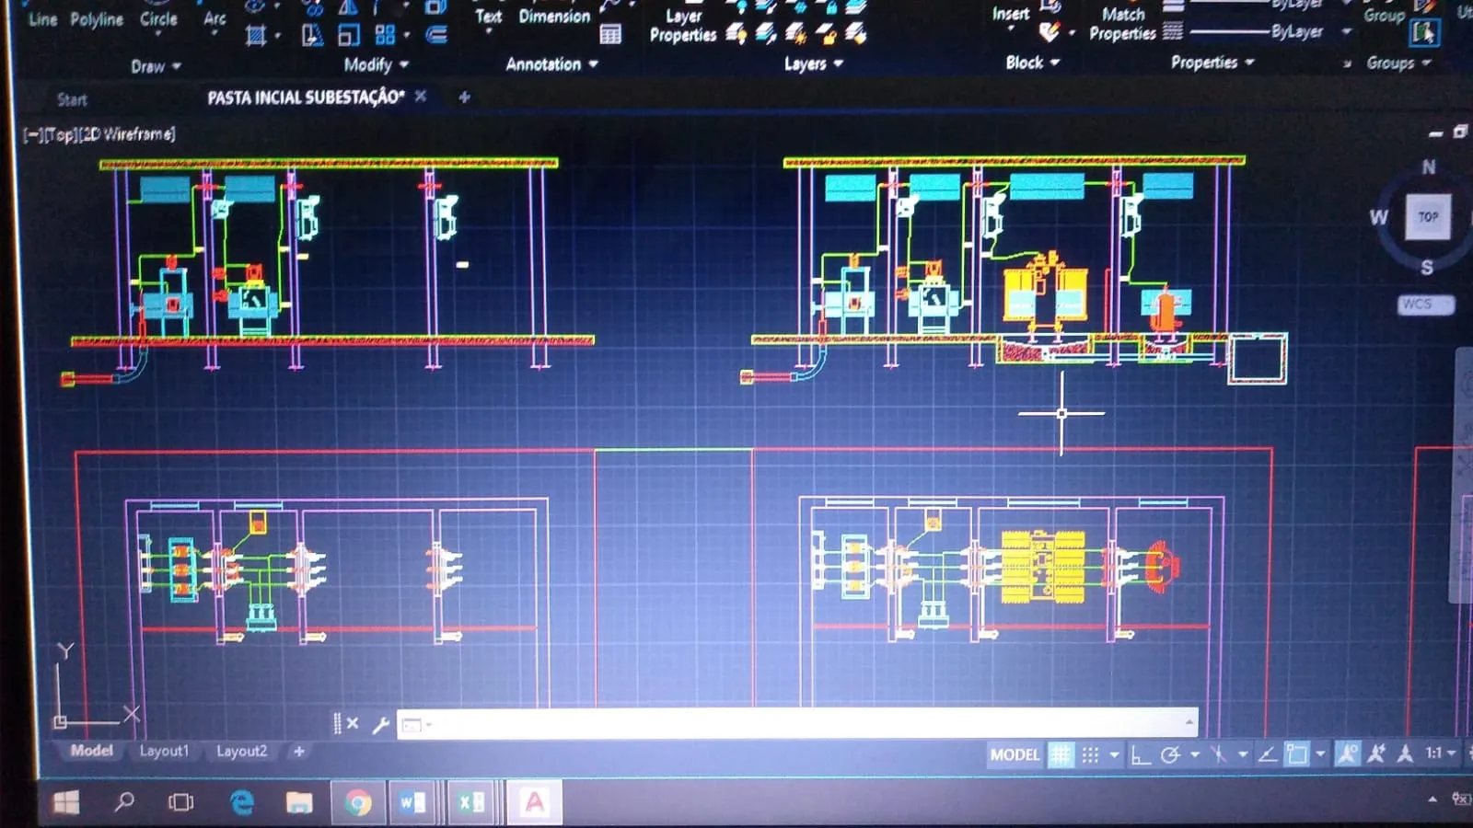Image resolution: width=1473 pixels, height=828 pixels.
Task: Open Layer Properties manager
Action: [x=682, y=26]
